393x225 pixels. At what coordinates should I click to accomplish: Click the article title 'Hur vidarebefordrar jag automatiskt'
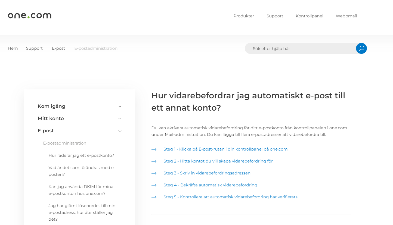click(x=248, y=102)
